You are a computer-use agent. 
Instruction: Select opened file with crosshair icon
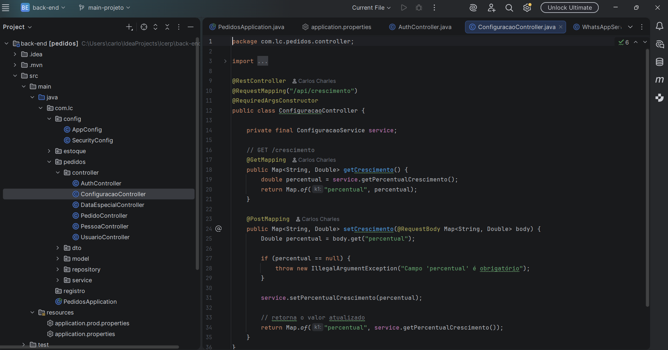[x=144, y=27]
